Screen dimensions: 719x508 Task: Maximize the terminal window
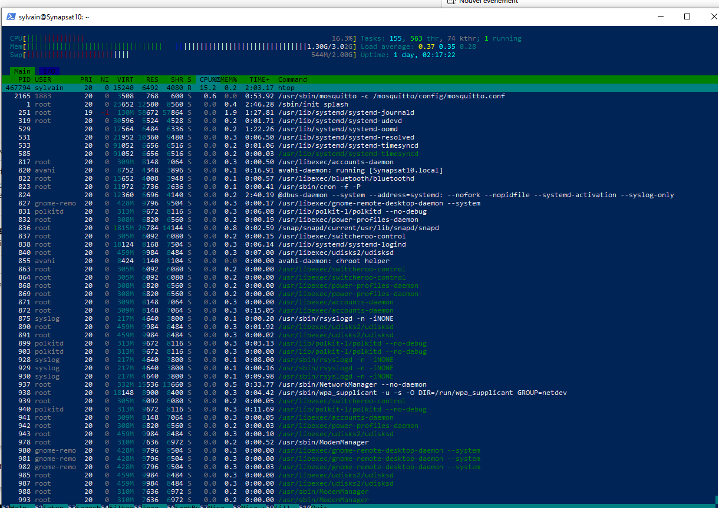coord(687,17)
